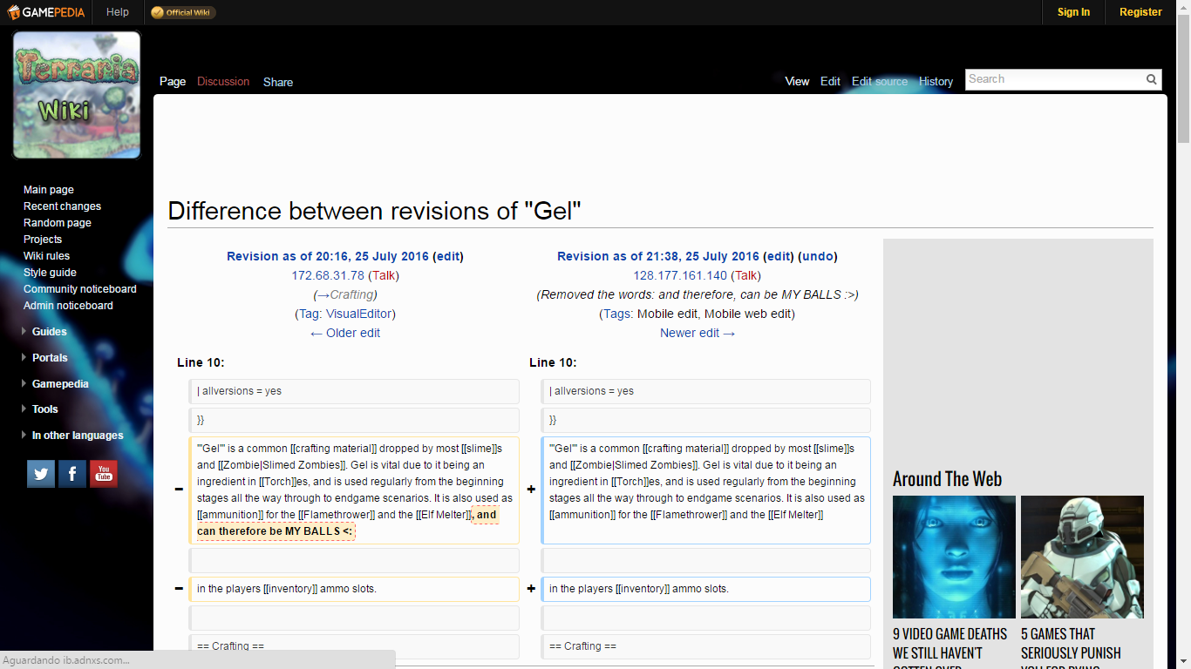Viewport: 1191px width, 669px height.
Task: Expand the Tools sidebar section
Action: [44, 409]
